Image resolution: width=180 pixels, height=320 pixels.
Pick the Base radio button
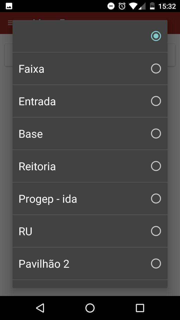coord(156,133)
